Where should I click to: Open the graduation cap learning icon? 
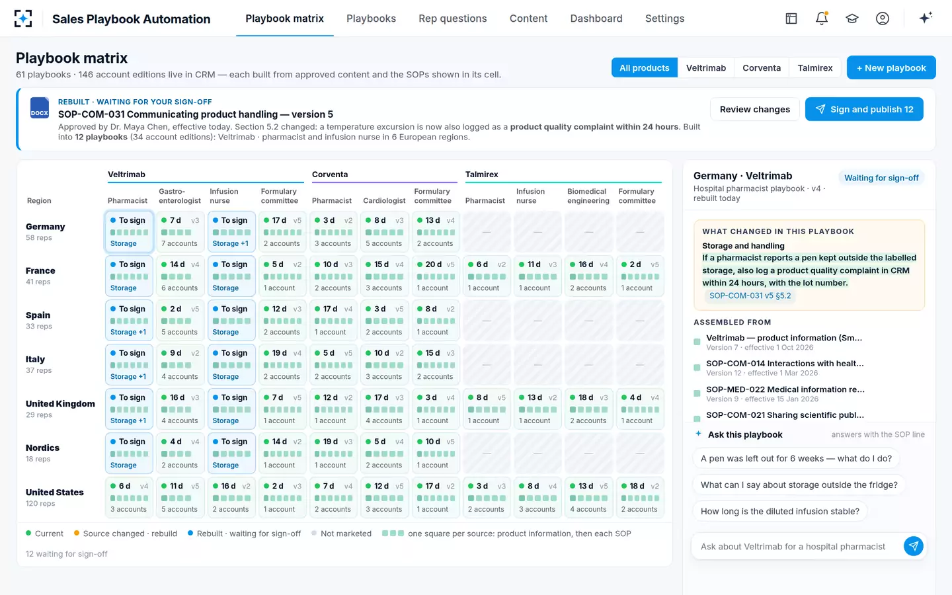(x=852, y=19)
